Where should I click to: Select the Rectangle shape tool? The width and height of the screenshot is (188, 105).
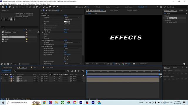[34, 7]
